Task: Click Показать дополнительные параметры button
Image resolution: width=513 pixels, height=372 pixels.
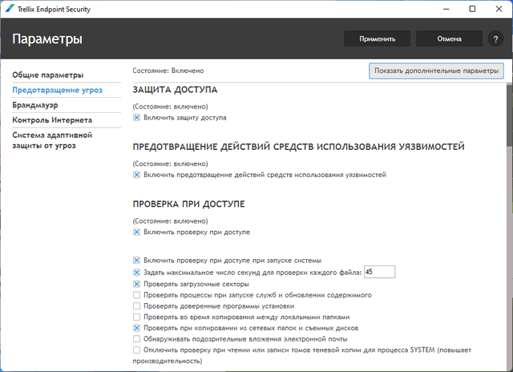Action: coord(436,71)
